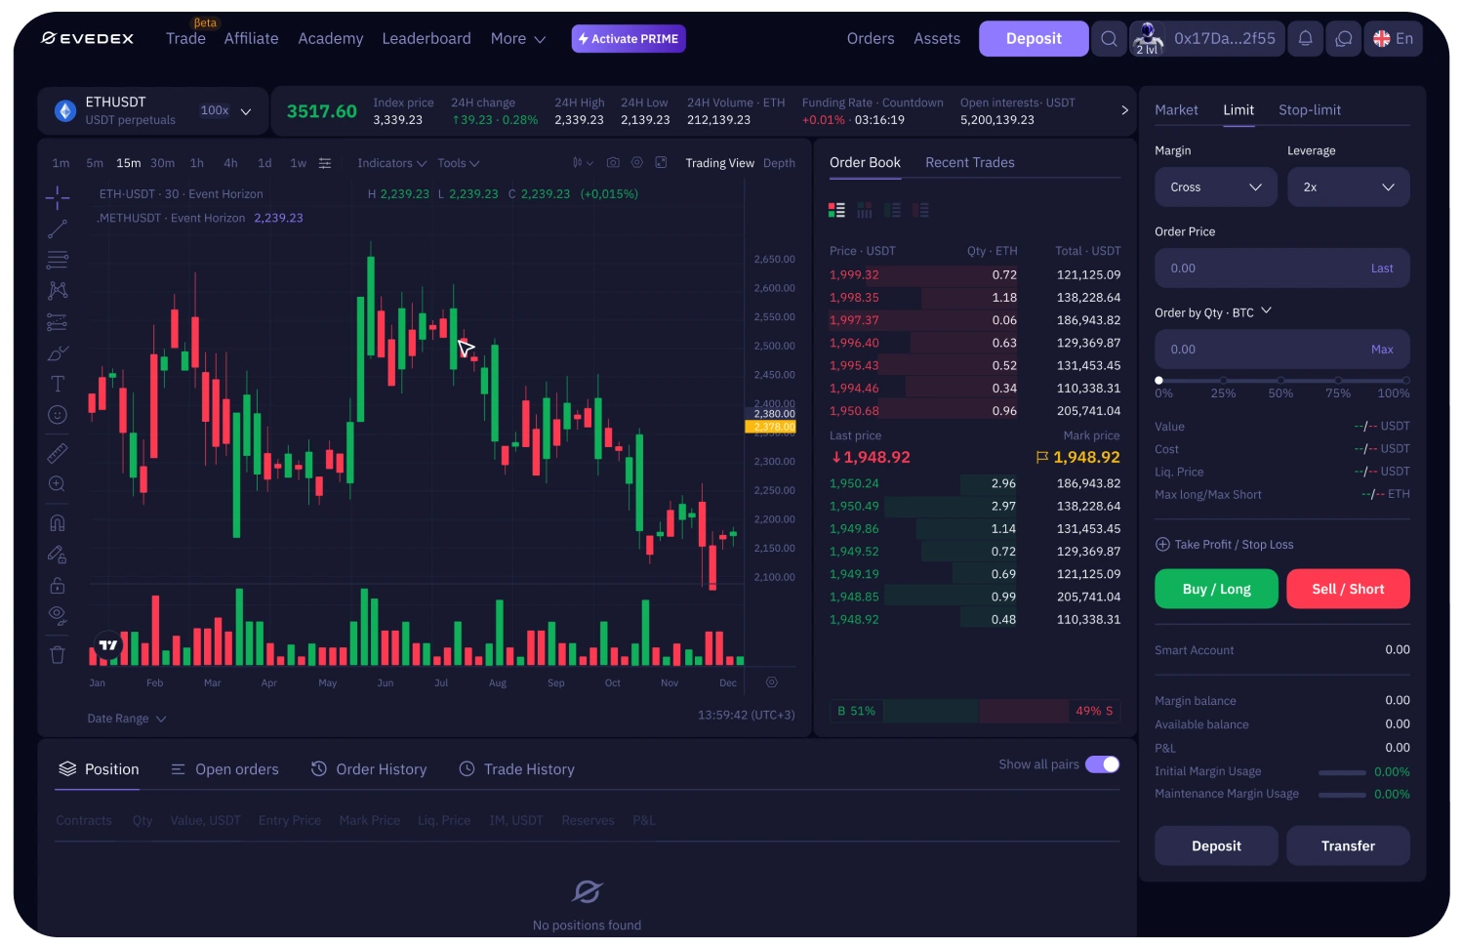Open the Stop-limit order tab
Screen dimensions: 1462x949
(x=1309, y=110)
